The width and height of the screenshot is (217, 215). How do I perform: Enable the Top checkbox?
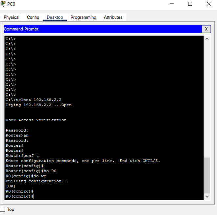click(x=3, y=209)
